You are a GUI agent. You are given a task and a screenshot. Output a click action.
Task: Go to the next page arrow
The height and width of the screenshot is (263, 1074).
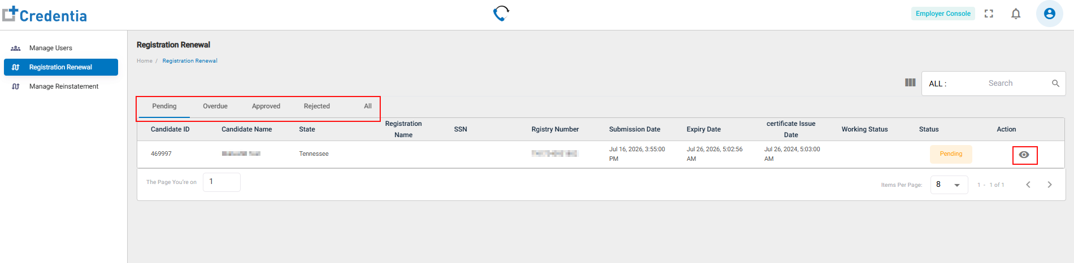coord(1050,185)
